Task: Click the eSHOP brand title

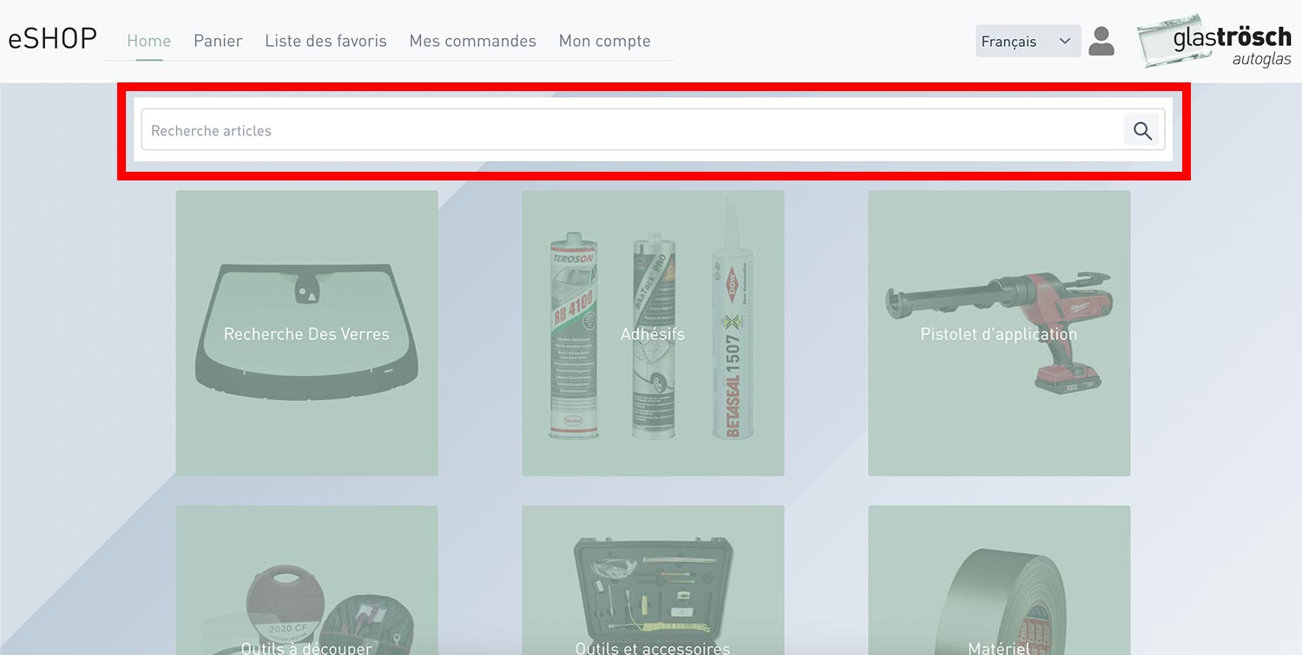Action: tap(52, 40)
